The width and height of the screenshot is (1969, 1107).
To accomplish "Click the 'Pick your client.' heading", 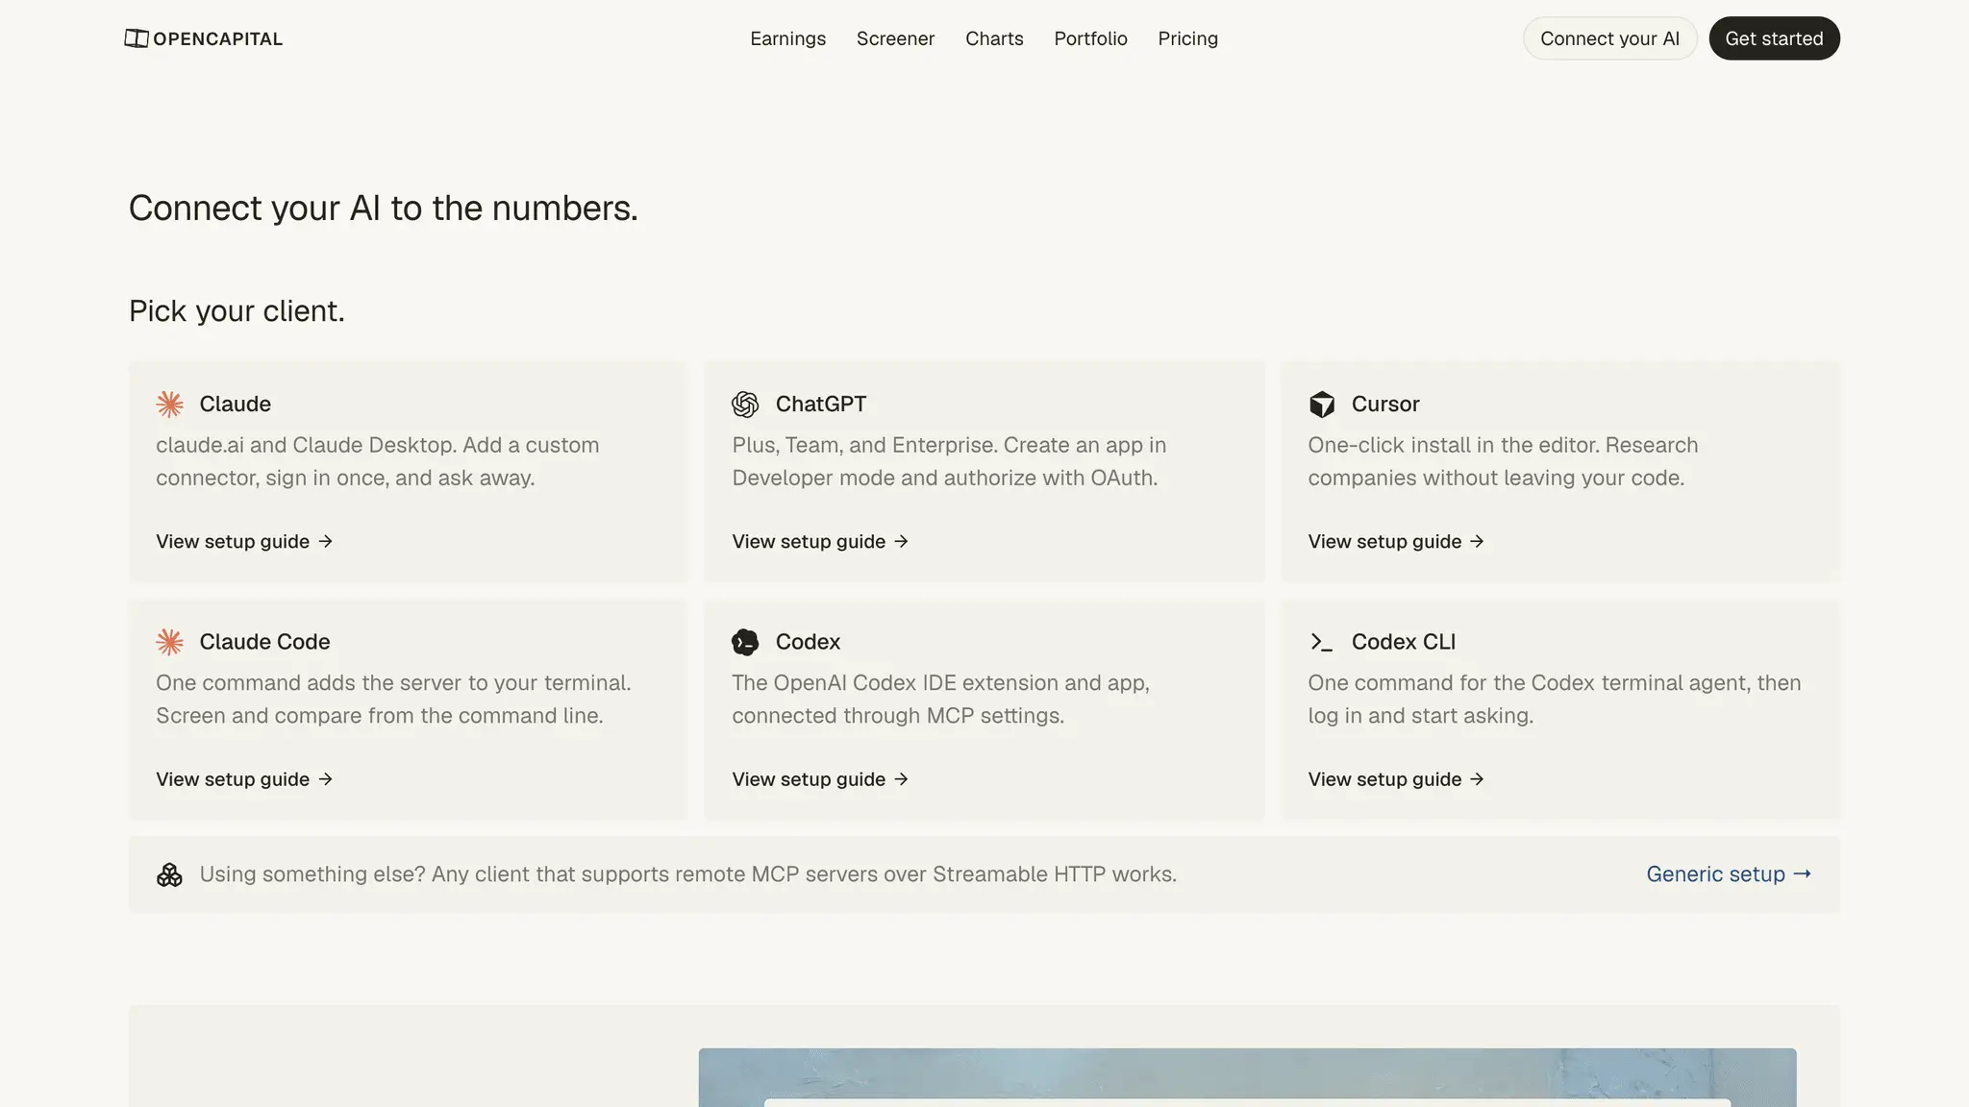I will [237, 311].
